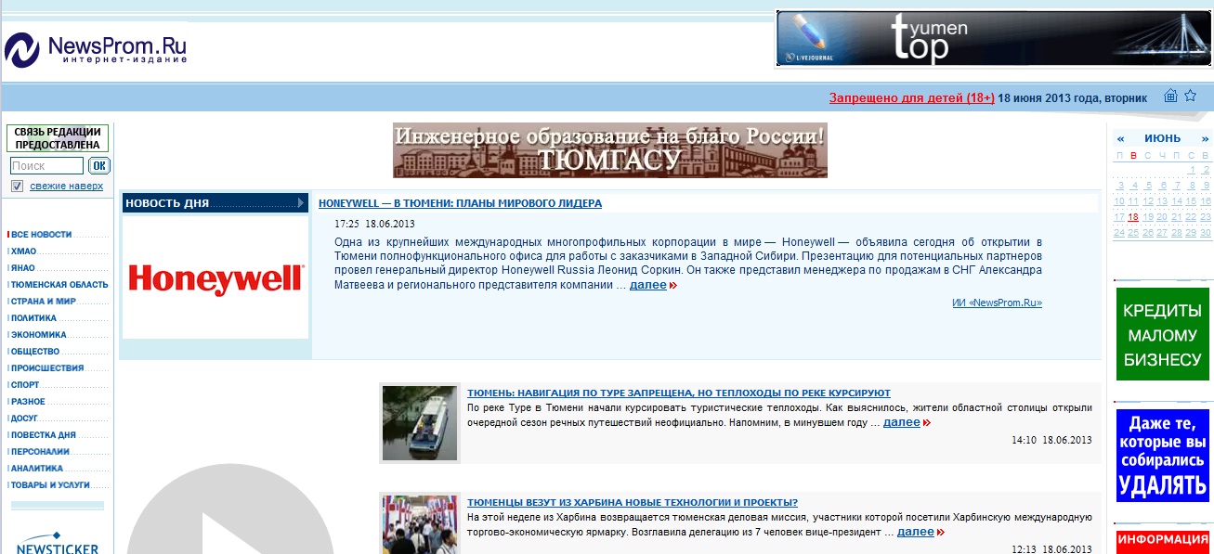Screen dimensions: 1214x554
Task: Open СТРАНА И МИР section
Action: point(44,302)
